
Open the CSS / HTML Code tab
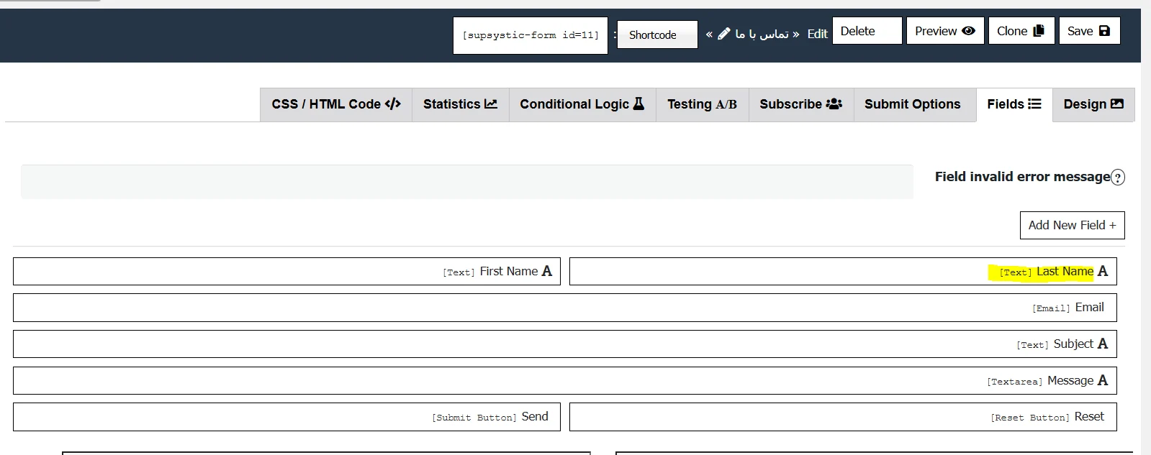click(335, 104)
